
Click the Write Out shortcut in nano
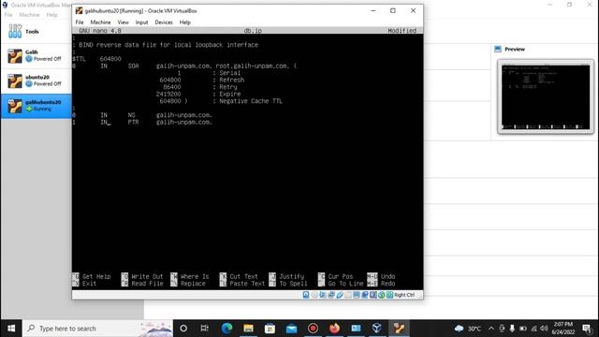142,276
